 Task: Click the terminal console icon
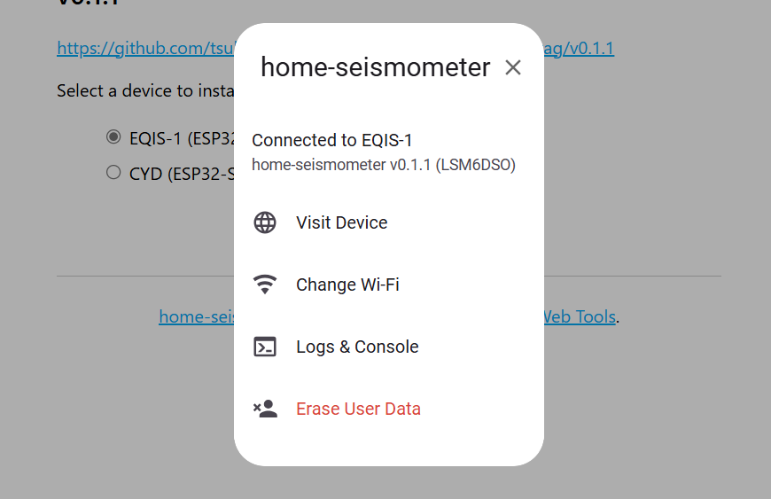click(265, 347)
